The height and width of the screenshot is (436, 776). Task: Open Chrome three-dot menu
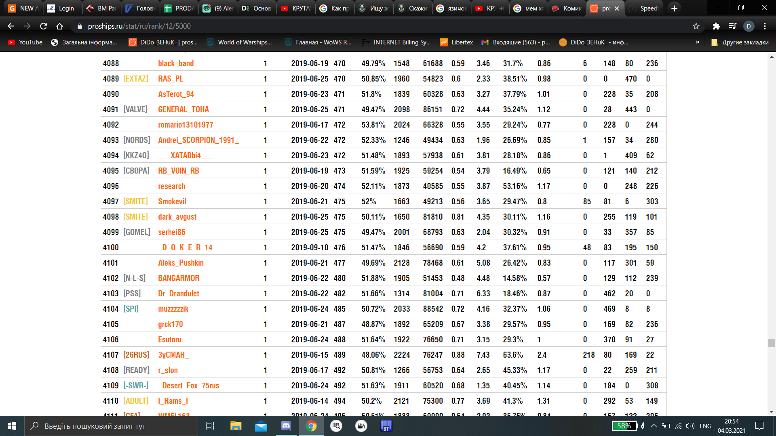pyautogui.click(x=765, y=26)
